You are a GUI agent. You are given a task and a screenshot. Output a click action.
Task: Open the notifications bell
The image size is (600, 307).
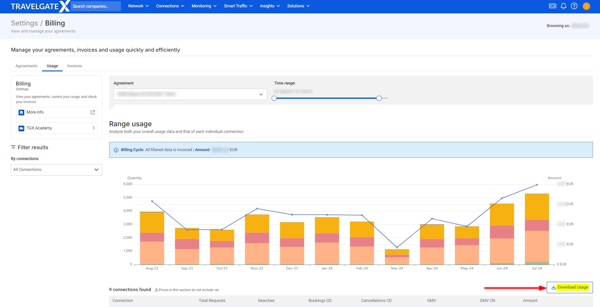(564, 6)
